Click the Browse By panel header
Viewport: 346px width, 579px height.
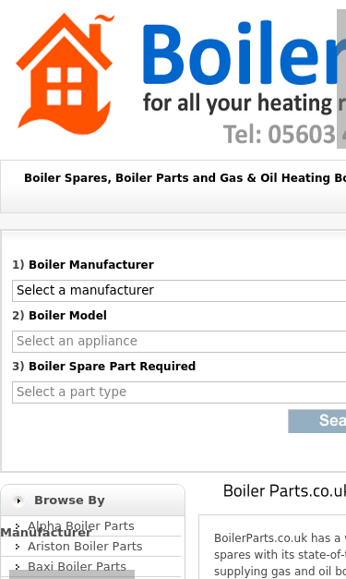pyautogui.click(x=92, y=501)
